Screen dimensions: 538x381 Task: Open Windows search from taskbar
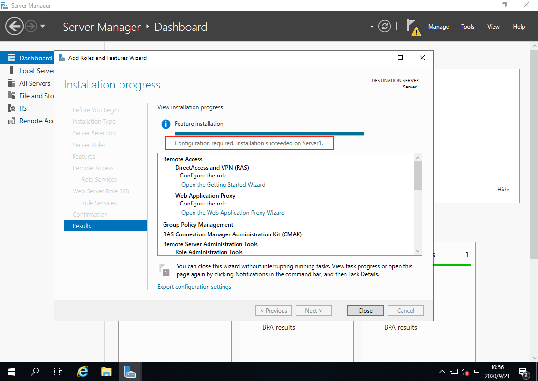35,372
